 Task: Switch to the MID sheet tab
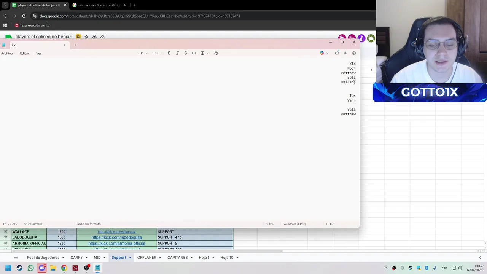click(97, 258)
